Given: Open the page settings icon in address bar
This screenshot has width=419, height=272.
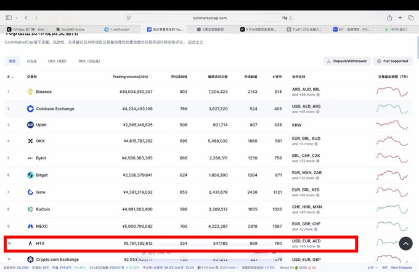Looking at the screenshot, I should [x=129, y=18].
